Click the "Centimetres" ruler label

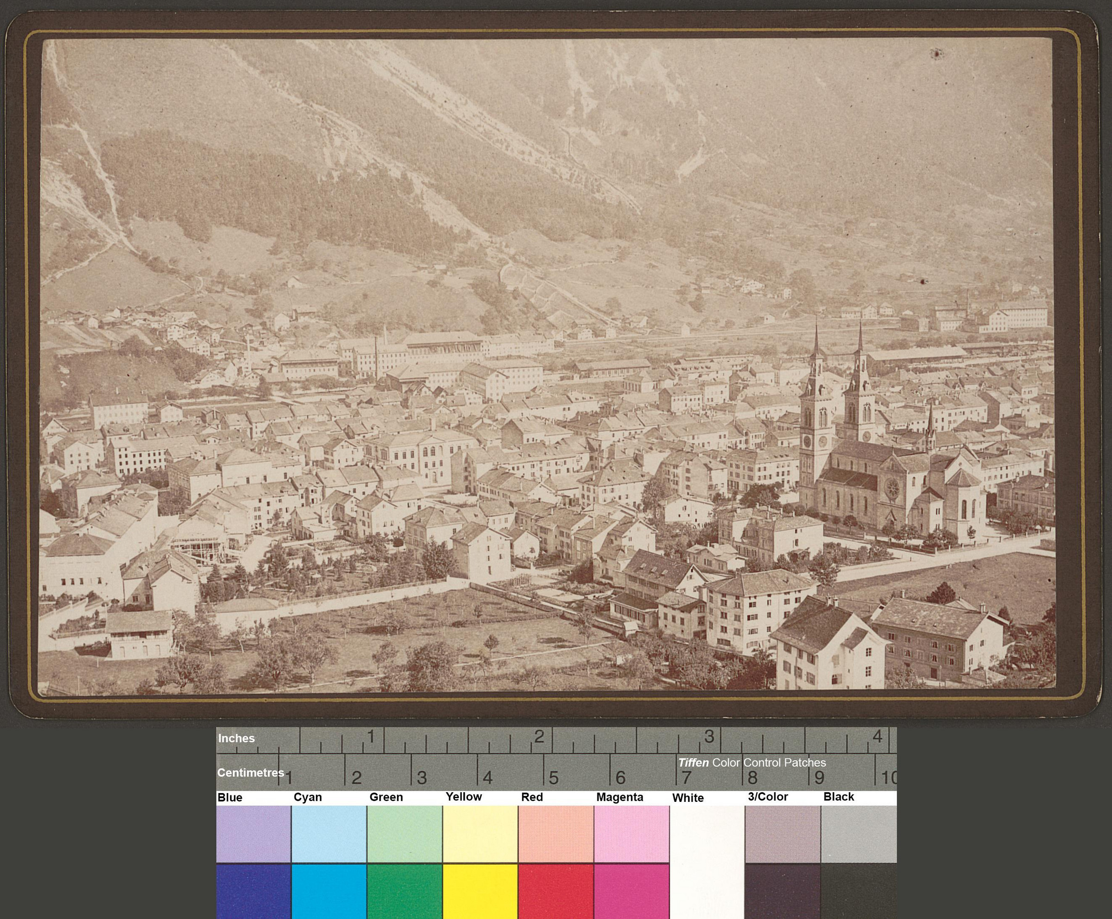[251, 772]
